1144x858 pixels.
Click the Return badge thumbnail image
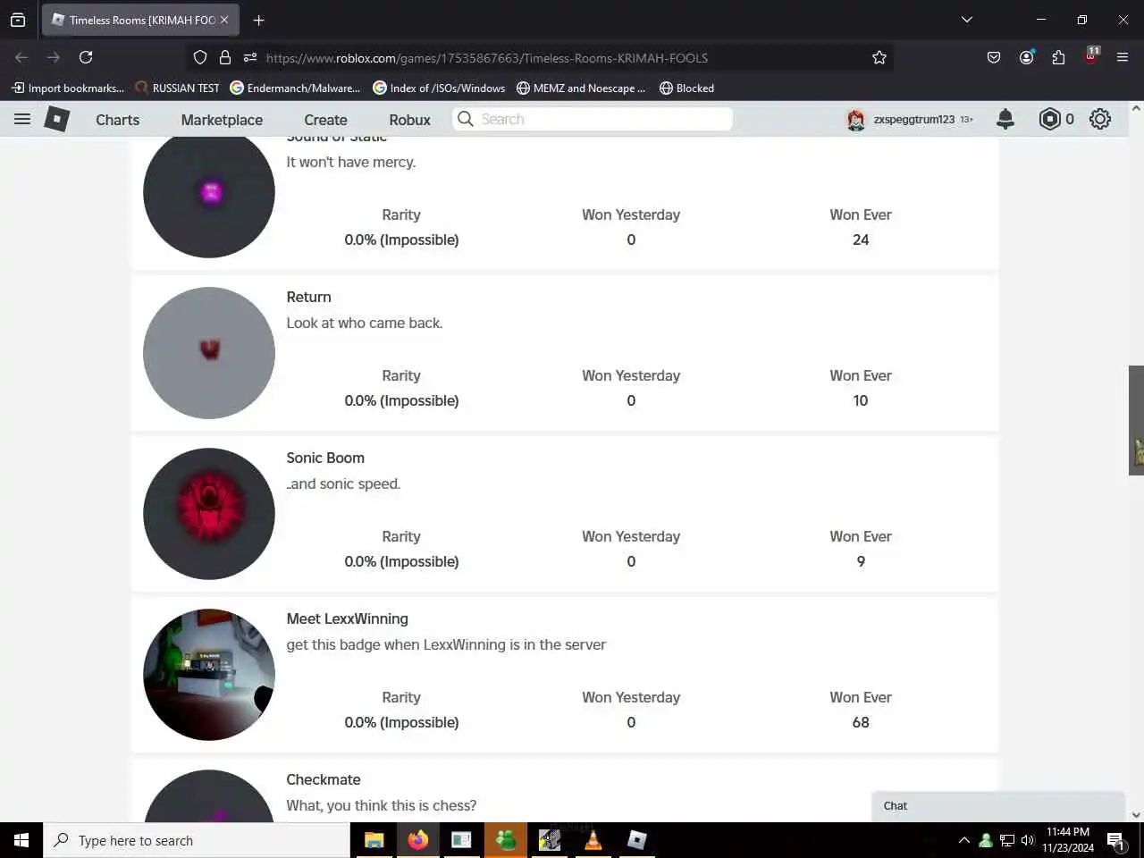click(209, 353)
